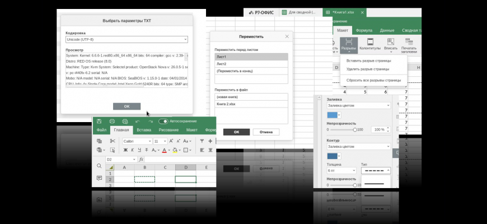
Task: Open the D2 name box dropdown
Action: 134,160
